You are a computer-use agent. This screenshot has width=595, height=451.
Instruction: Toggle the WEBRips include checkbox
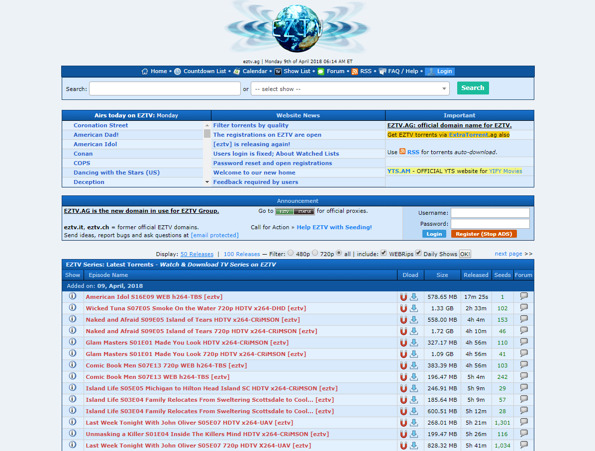point(384,253)
